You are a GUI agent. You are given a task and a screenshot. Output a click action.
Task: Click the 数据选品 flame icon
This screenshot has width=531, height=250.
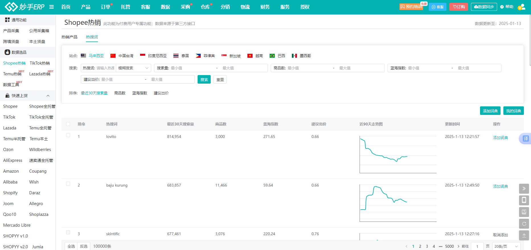(7, 52)
